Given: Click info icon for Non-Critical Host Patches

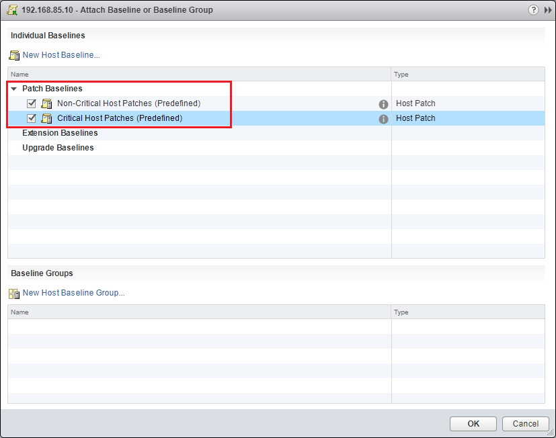Looking at the screenshot, I should tap(383, 104).
